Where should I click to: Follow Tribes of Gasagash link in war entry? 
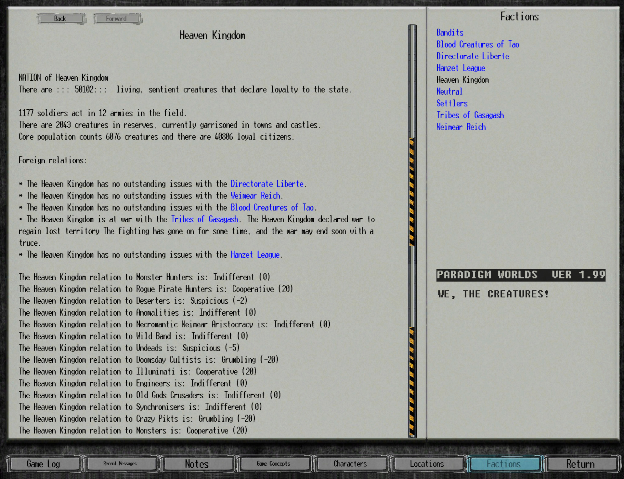coord(205,219)
